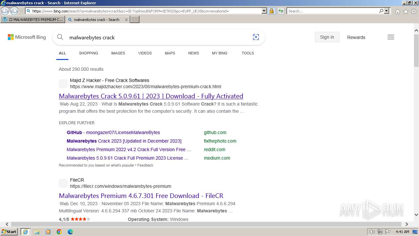This screenshot has height=236, width=419.
Task: Click the Feedback link under recommendations
Action: (145, 165)
